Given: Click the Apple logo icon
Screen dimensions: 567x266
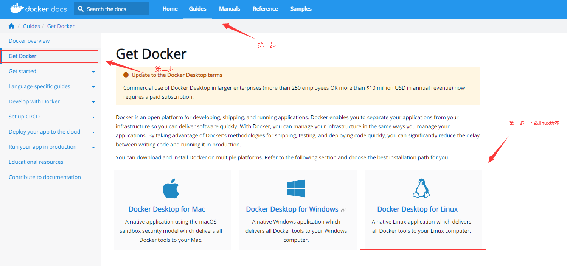Looking at the screenshot, I should 171,188.
